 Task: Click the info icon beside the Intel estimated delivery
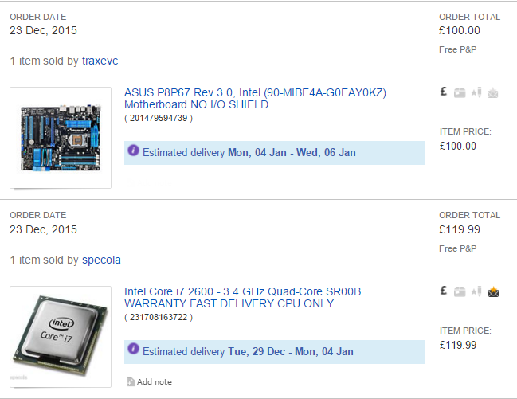[x=133, y=350]
